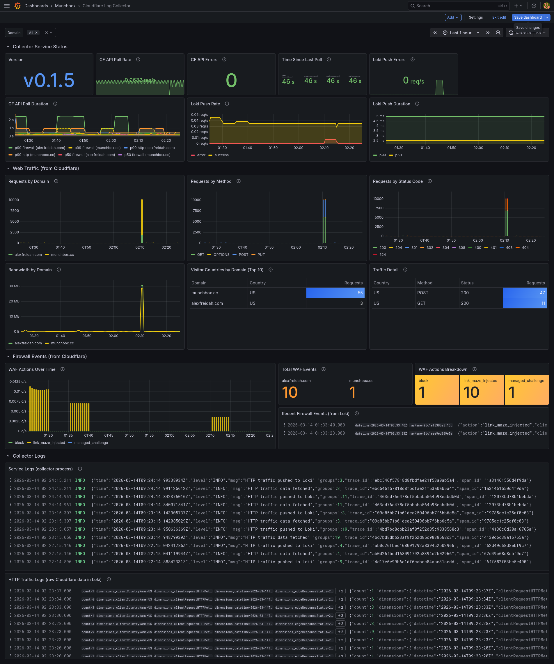
Task: Show info for Bandwidth by Domain panel
Action: pyautogui.click(x=59, y=270)
